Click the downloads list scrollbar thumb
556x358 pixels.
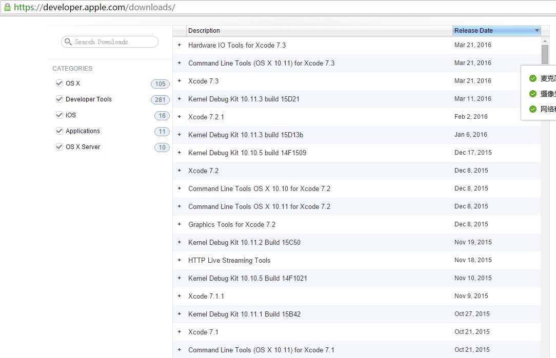tap(545, 55)
